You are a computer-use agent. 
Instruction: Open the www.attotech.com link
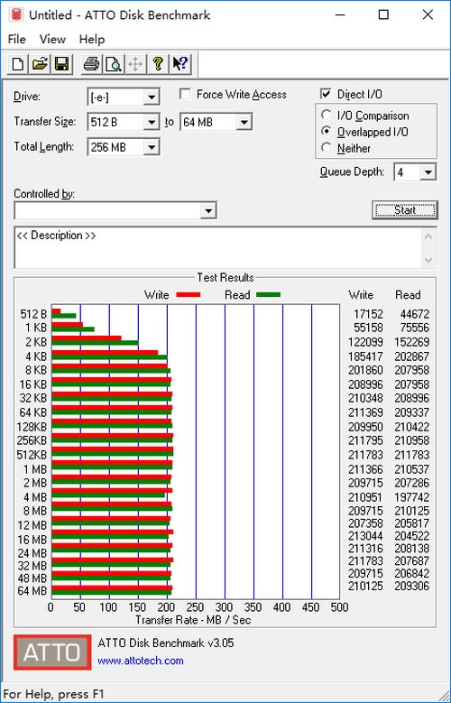click(x=141, y=661)
